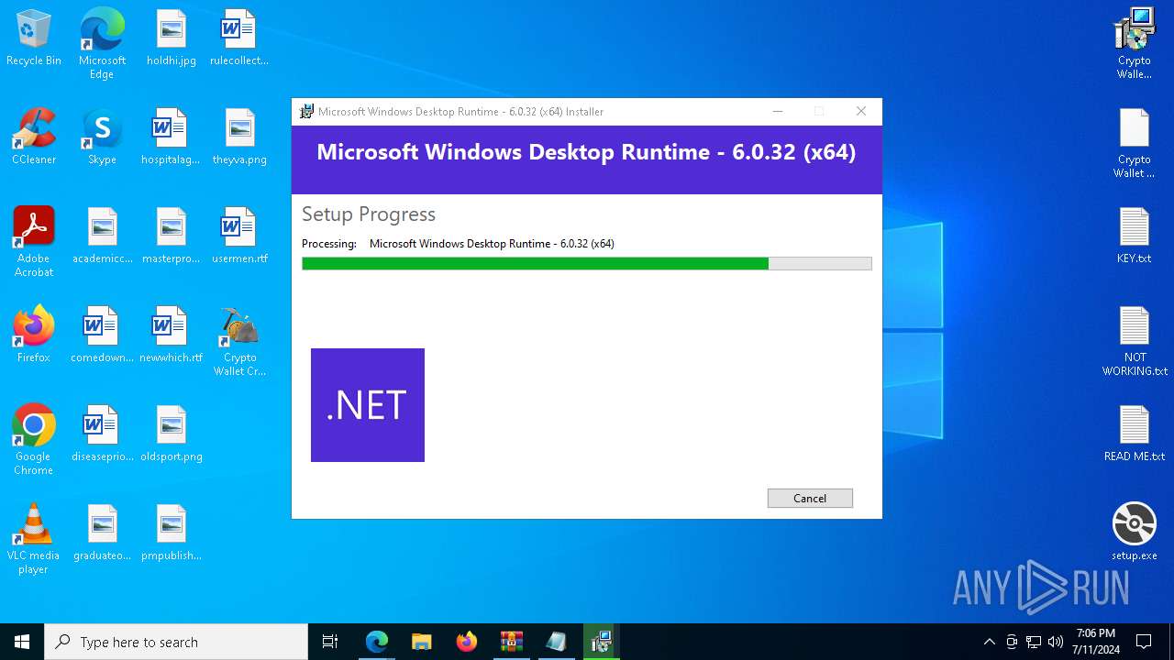
Task: Open network status tray icon
Action: tap(1034, 642)
